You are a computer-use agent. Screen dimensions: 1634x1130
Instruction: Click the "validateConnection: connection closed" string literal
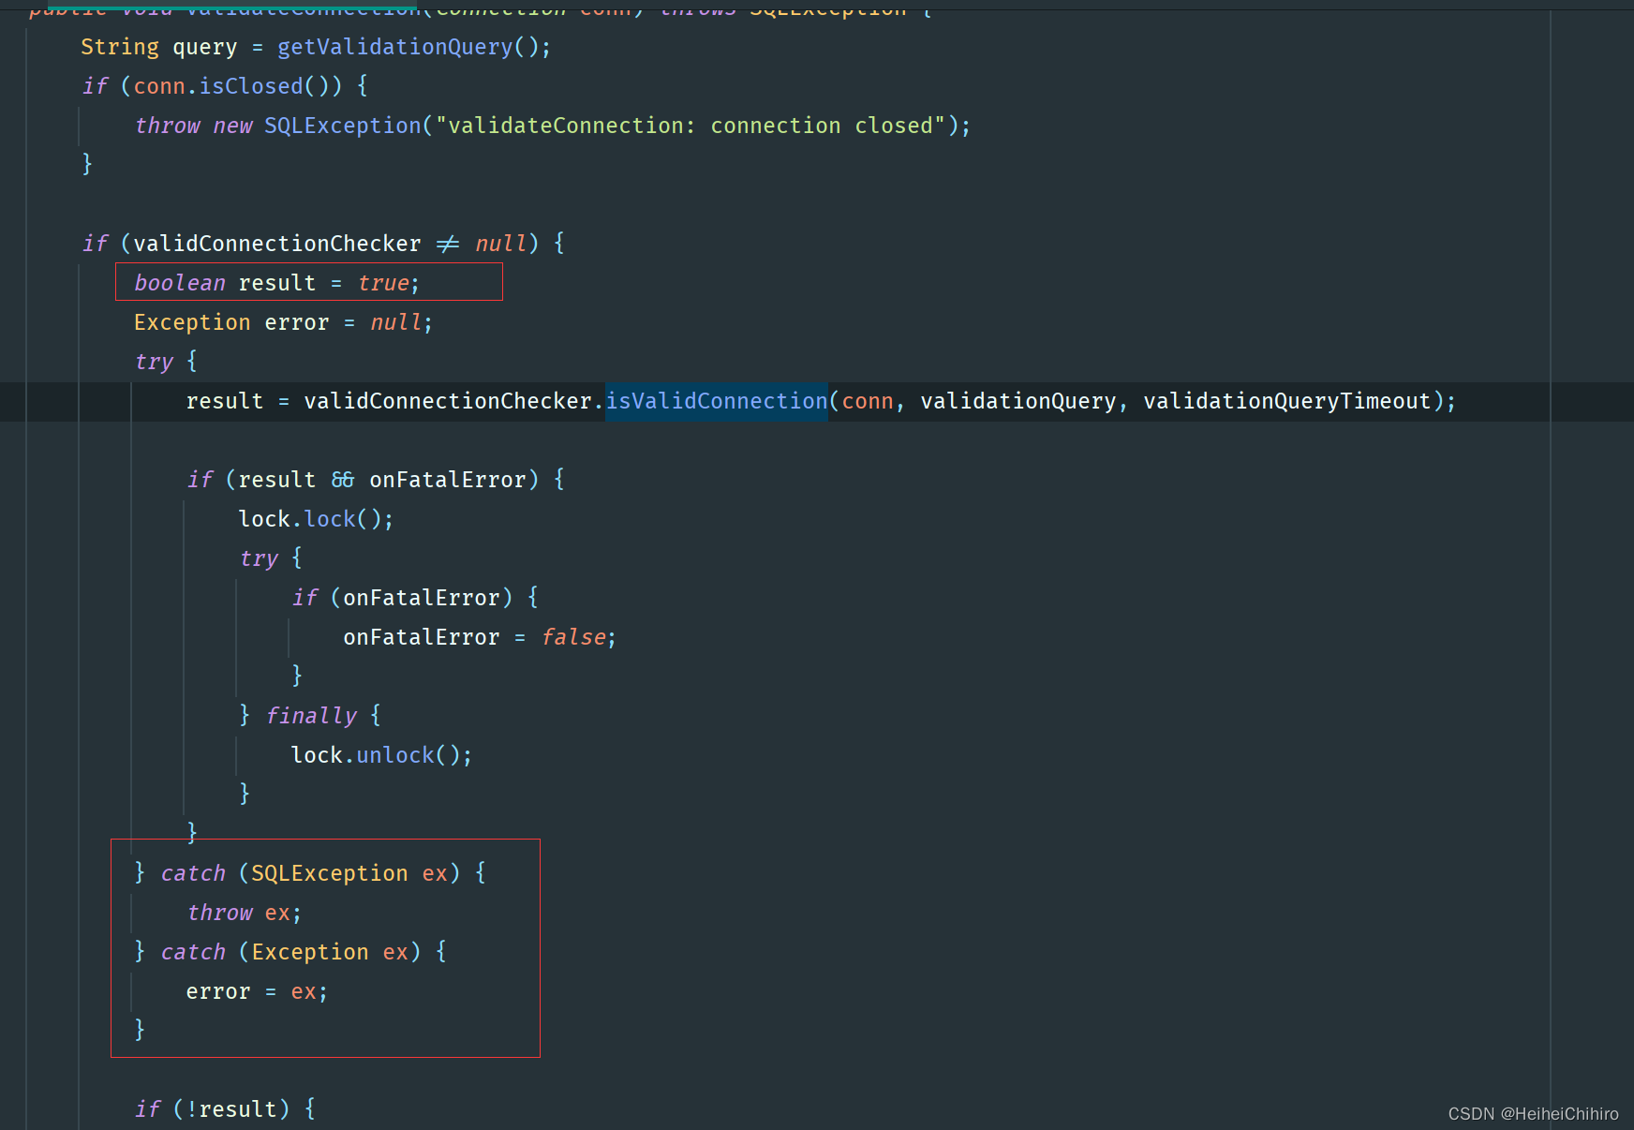691,126
